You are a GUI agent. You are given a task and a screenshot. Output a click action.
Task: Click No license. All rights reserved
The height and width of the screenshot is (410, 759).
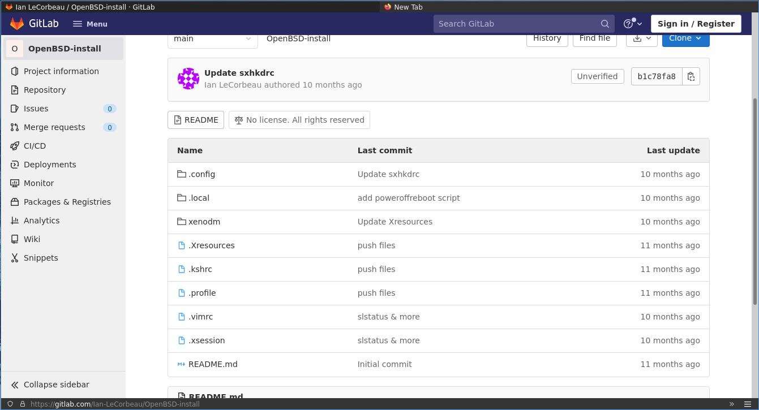(299, 120)
